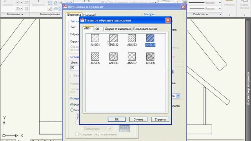Viewport: 251px width, 141px height.
Task: Click the Контуры group label
Action: 149,14
